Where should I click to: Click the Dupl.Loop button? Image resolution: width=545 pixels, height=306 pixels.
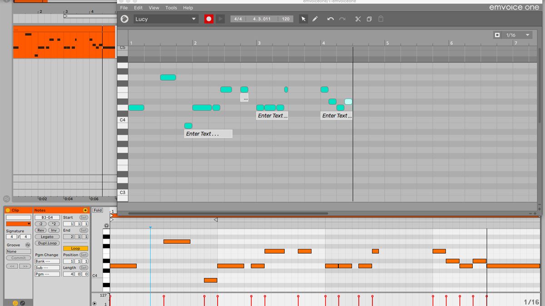click(47, 243)
